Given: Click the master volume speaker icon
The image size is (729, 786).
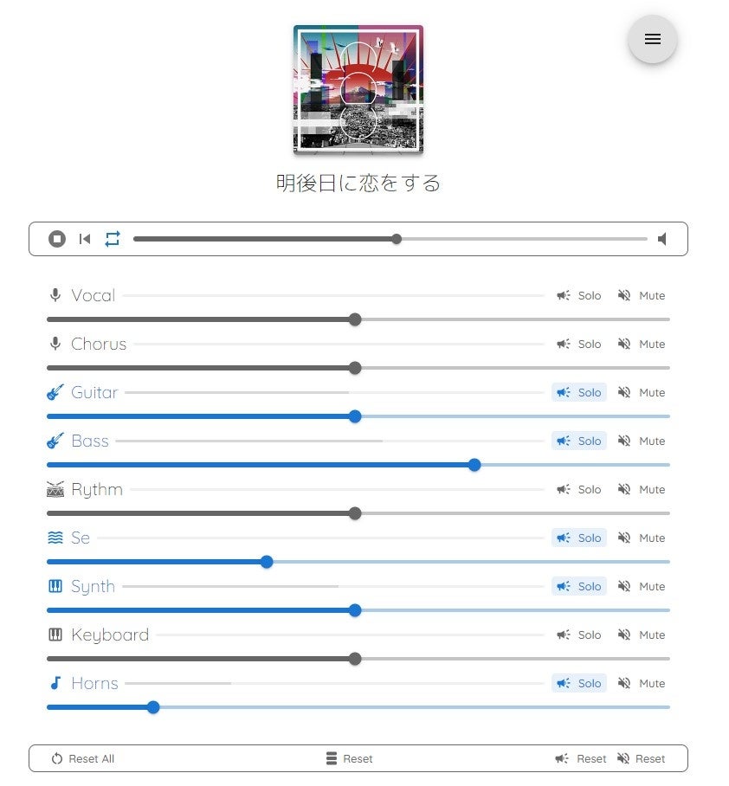Looking at the screenshot, I should [x=662, y=239].
